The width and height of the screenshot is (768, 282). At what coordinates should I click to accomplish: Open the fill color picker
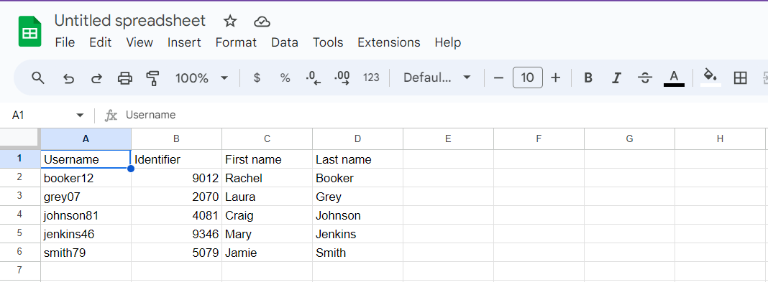(710, 77)
